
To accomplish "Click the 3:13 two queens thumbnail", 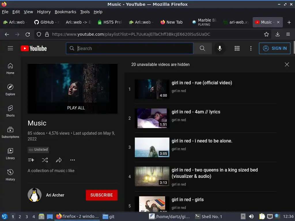I will point(152,176).
